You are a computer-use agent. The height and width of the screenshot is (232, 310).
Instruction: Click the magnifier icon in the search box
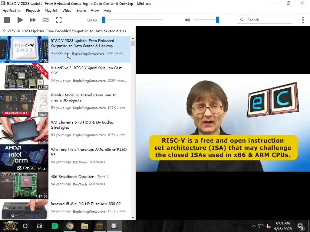click(x=242, y=20)
